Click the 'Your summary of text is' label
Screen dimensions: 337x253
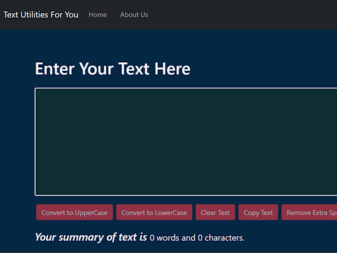[91, 237]
